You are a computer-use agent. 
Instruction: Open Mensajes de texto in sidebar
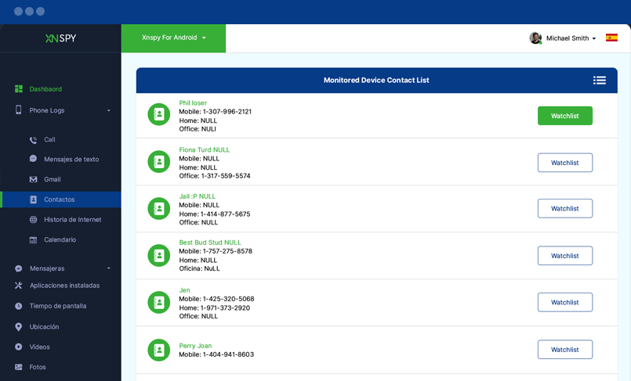(71, 159)
